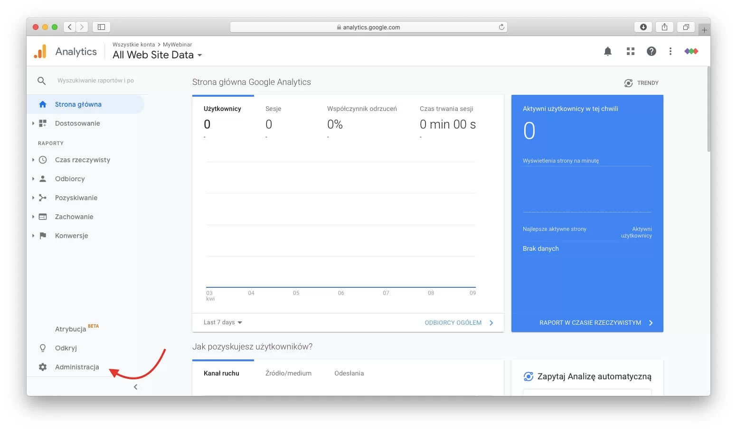Show all Safari tabs
Image resolution: width=737 pixels, height=431 pixels.
(x=686, y=27)
